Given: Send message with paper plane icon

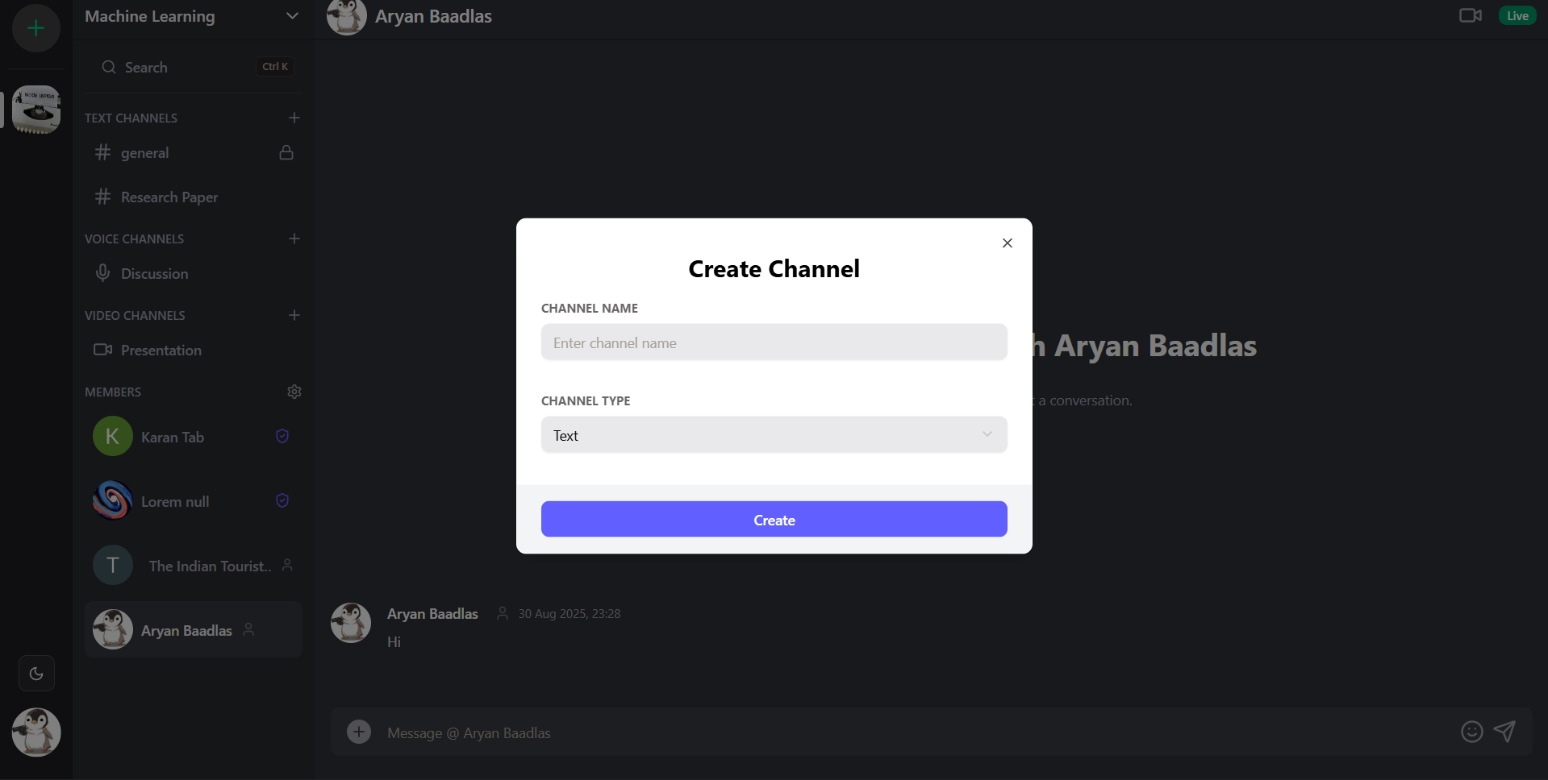Looking at the screenshot, I should click(x=1504, y=732).
